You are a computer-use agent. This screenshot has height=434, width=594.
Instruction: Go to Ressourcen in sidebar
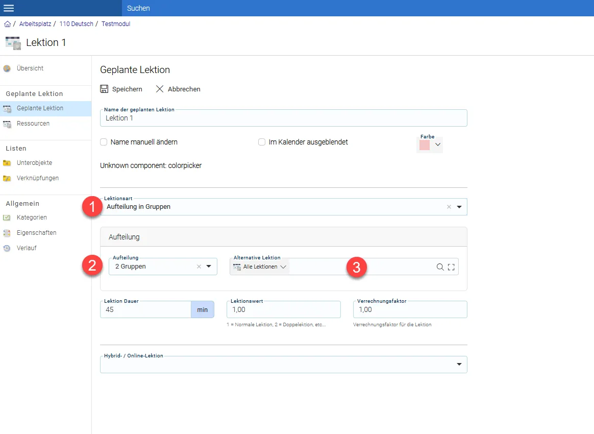click(45, 124)
